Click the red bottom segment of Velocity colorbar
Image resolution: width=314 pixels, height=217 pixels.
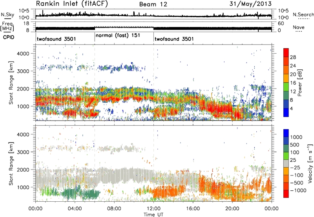point(286,194)
